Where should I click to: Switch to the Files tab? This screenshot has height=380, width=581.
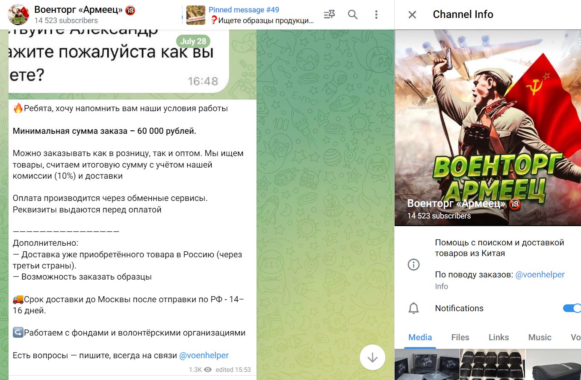pos(460,337)
